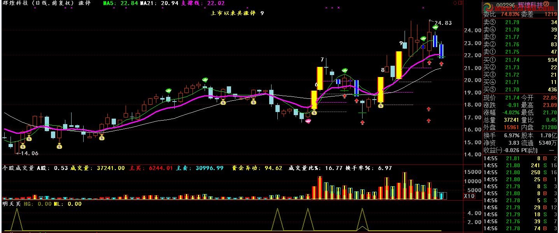
Task: Click the money bag under limit-up candle 6
Action: tap(314, 112)
